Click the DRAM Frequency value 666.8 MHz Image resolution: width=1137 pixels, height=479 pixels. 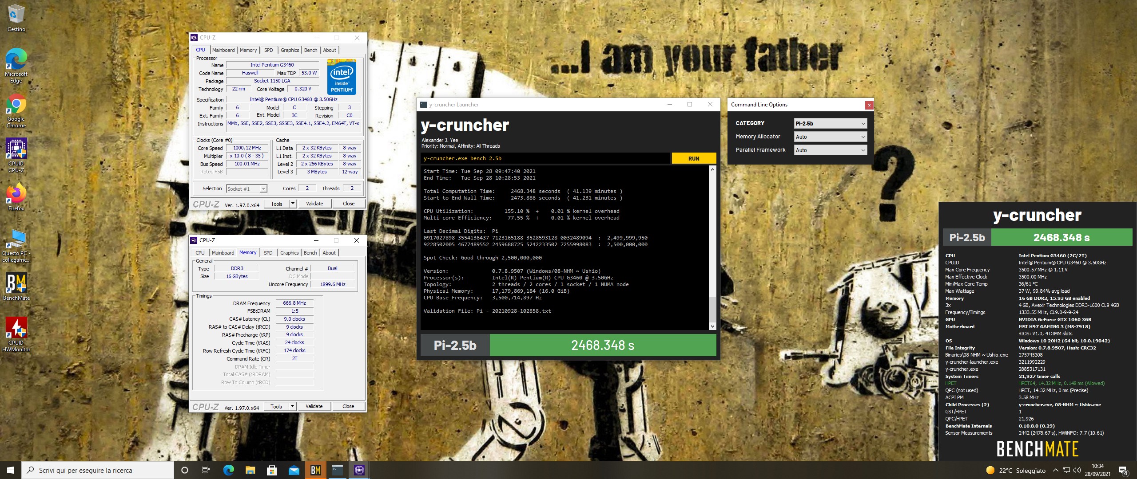coord(294,303)
